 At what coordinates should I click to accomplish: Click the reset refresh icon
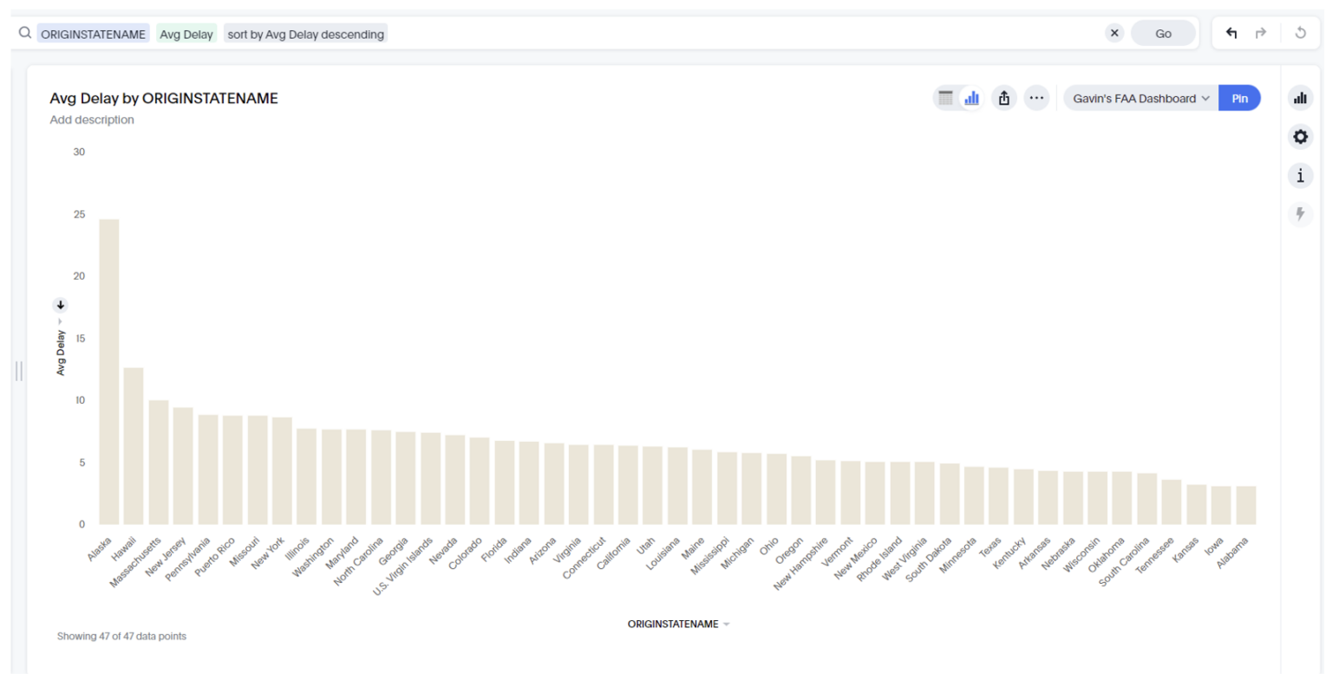pyautogui.click(x=1300, y=33)
